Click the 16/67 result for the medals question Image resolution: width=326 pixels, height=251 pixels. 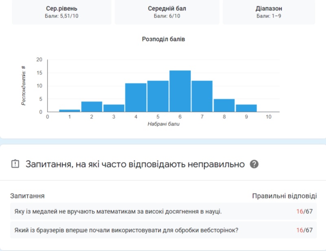pyautogui.click(x=304, y=211)
